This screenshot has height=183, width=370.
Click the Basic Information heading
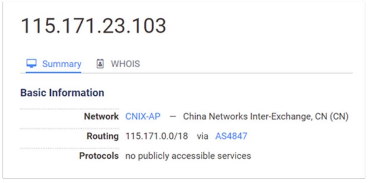click(x=62, y=93)
